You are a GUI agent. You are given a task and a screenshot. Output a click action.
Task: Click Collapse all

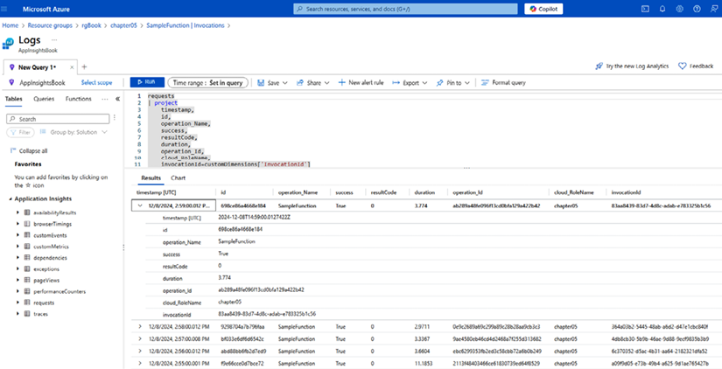pos(28,151)
